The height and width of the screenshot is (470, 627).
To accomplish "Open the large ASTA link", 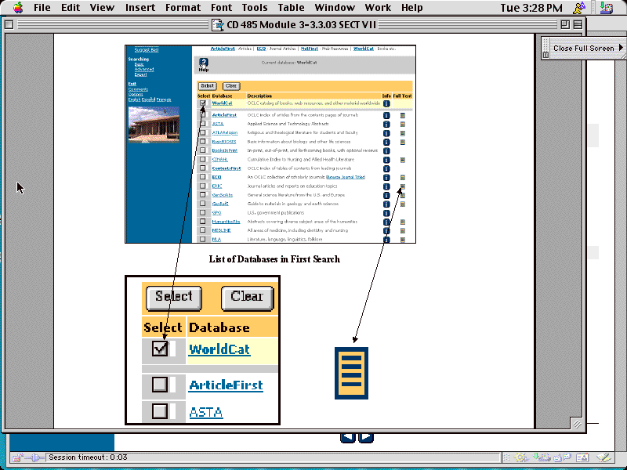I will coord(206,412).
